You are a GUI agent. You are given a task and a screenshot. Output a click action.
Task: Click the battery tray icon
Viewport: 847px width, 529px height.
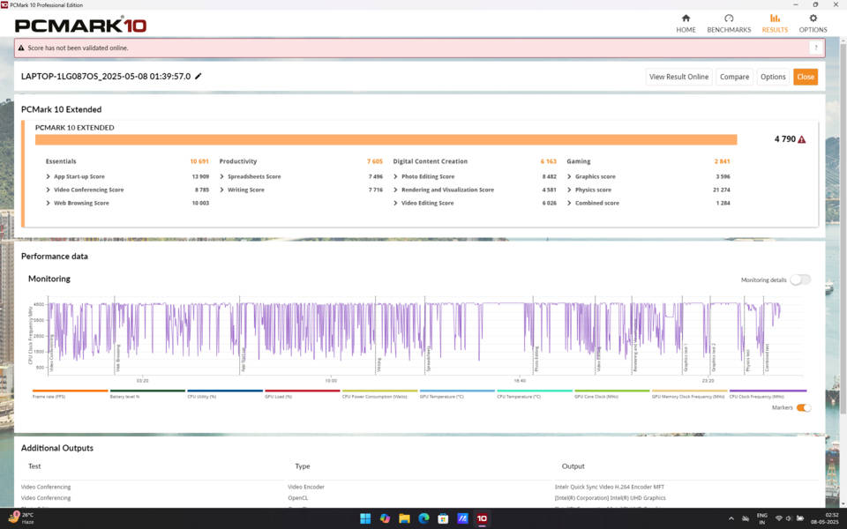tap(800, 518)
